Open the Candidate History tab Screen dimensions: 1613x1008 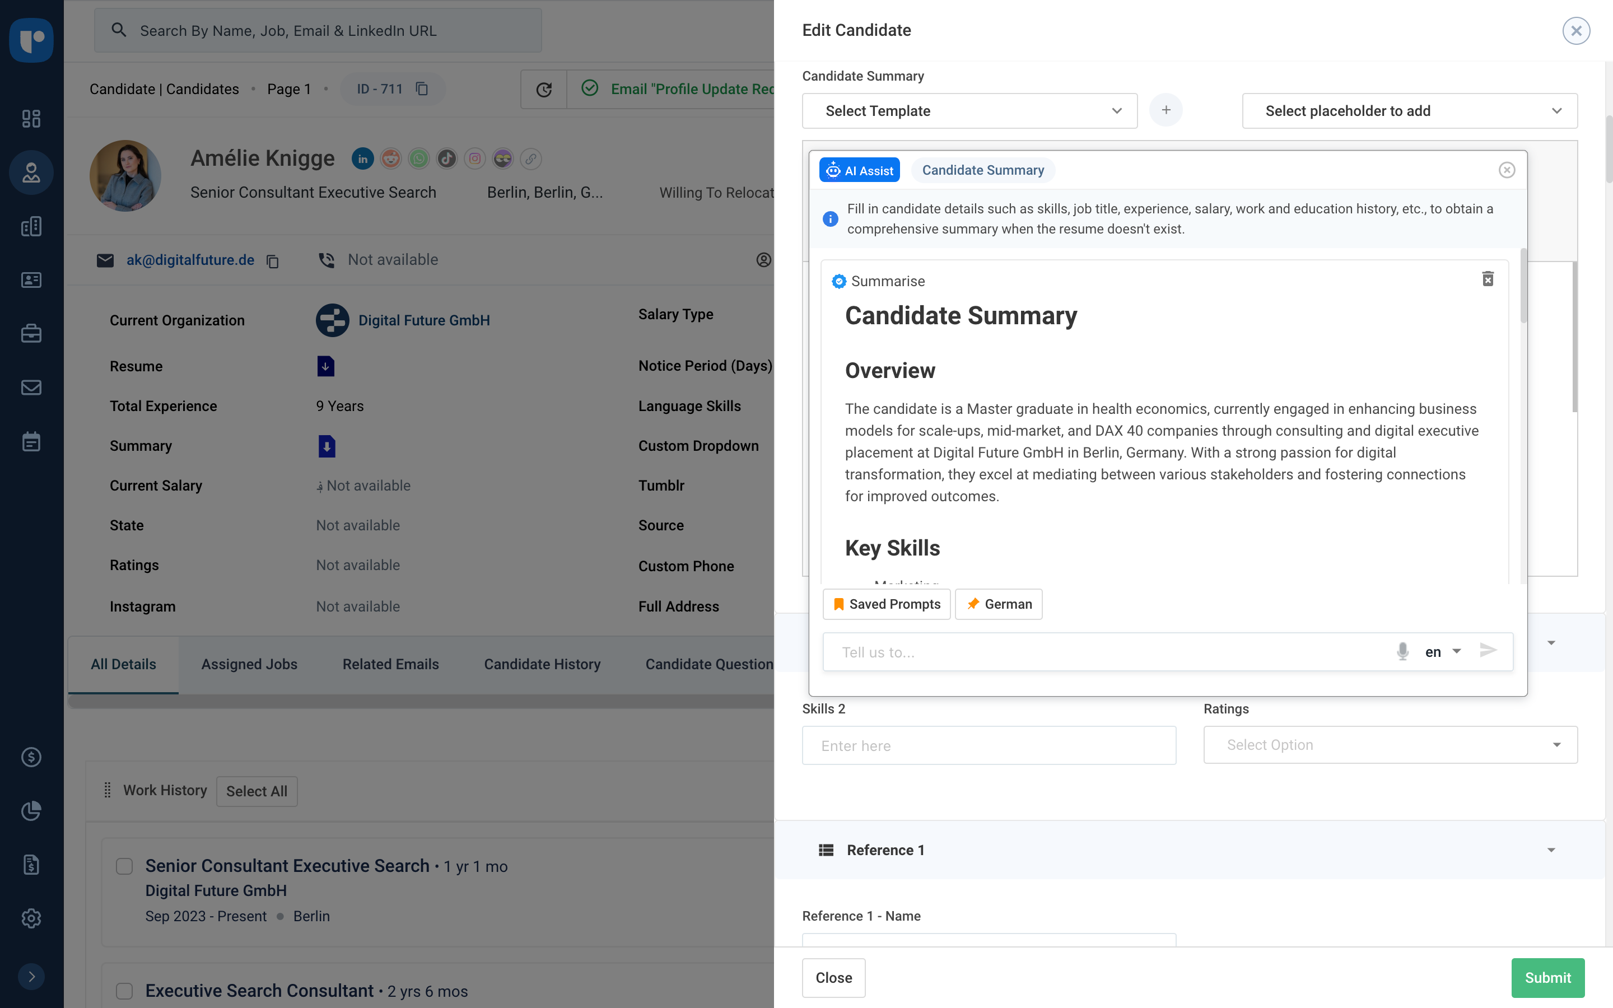pos(542,664)
